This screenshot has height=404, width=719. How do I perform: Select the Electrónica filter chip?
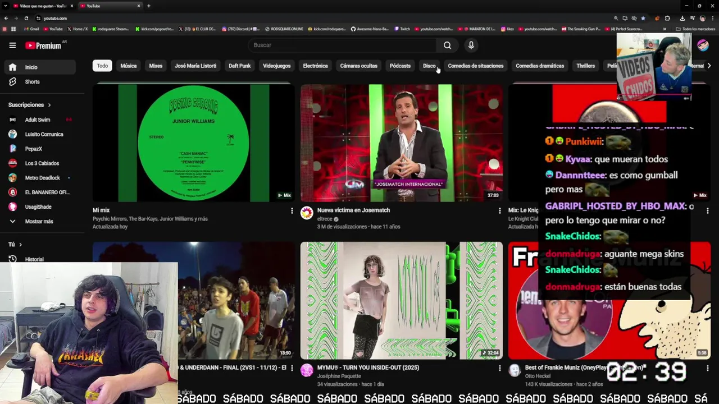point(315,66)
